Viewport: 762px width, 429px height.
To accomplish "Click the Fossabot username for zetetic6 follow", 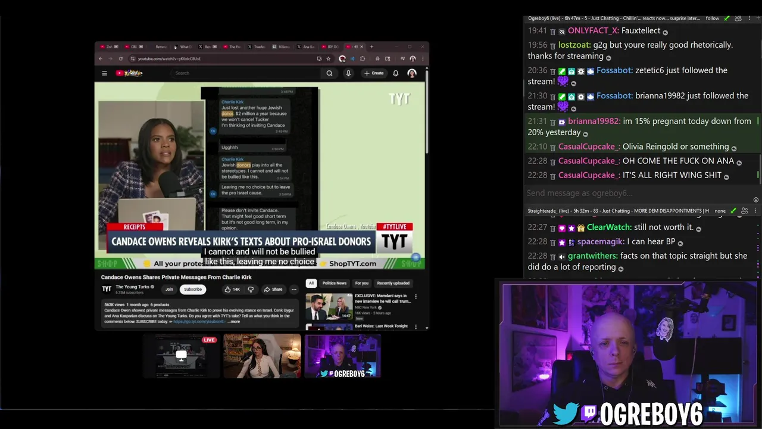I will point(614,70).
